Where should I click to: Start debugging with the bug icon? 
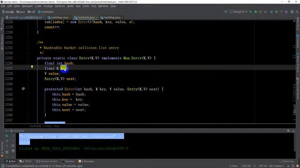255,12
